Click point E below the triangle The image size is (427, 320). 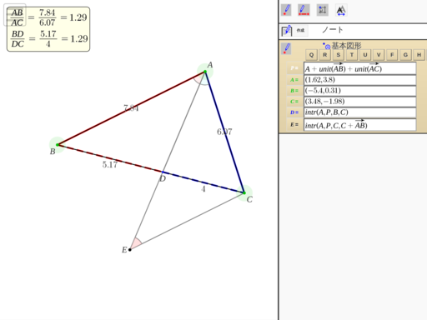tap(130, 250)
